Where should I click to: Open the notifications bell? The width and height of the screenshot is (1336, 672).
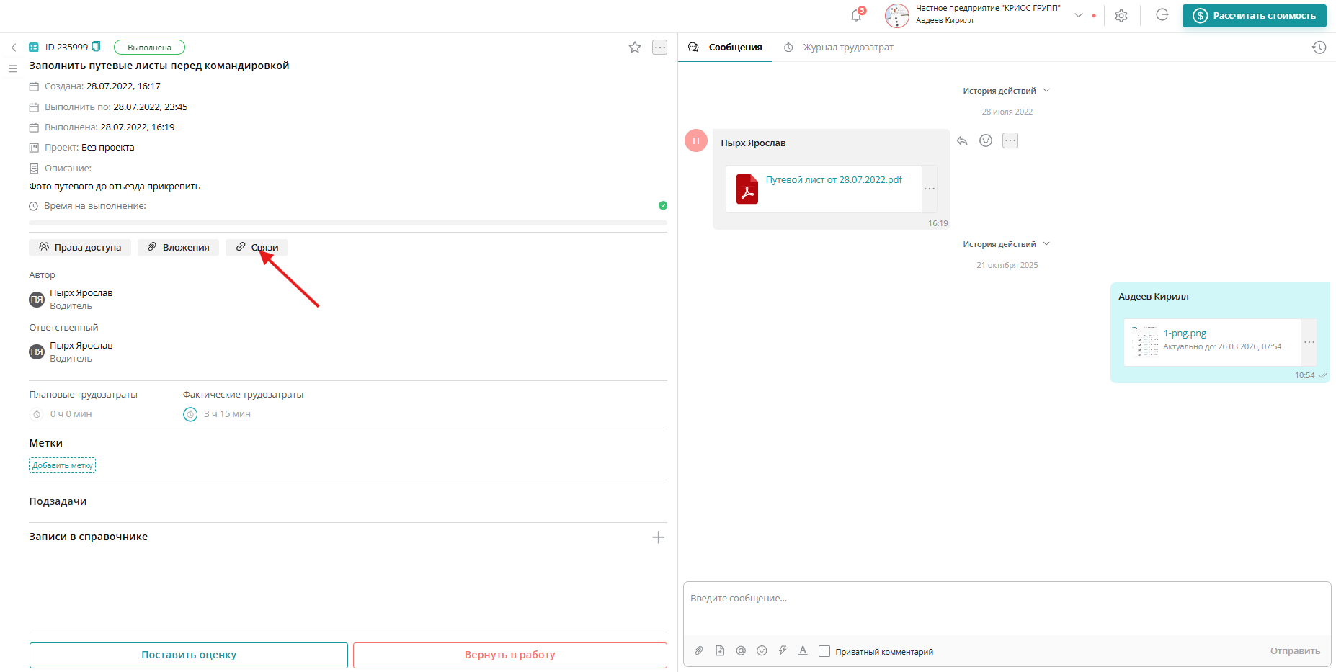tap(856, 16)
